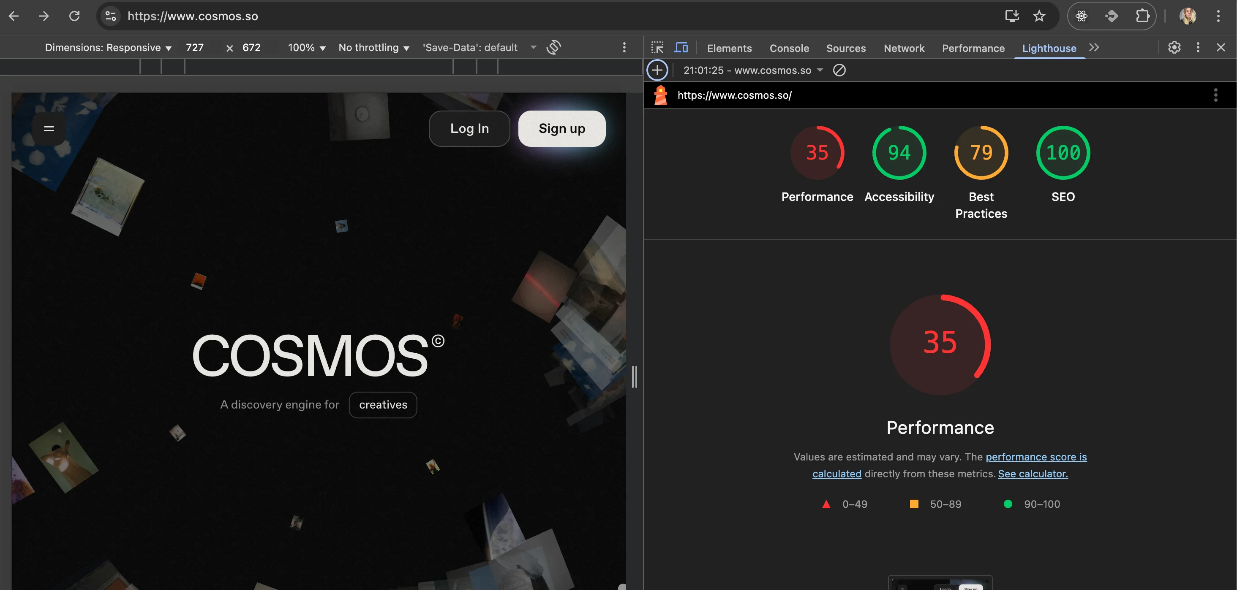This screenshot has height=590, width=1237.
Task: Switch to the Elements tab
Action: [x=729, y=49]
